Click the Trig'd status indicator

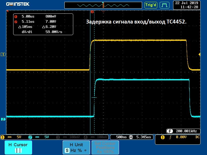point(151,5)
